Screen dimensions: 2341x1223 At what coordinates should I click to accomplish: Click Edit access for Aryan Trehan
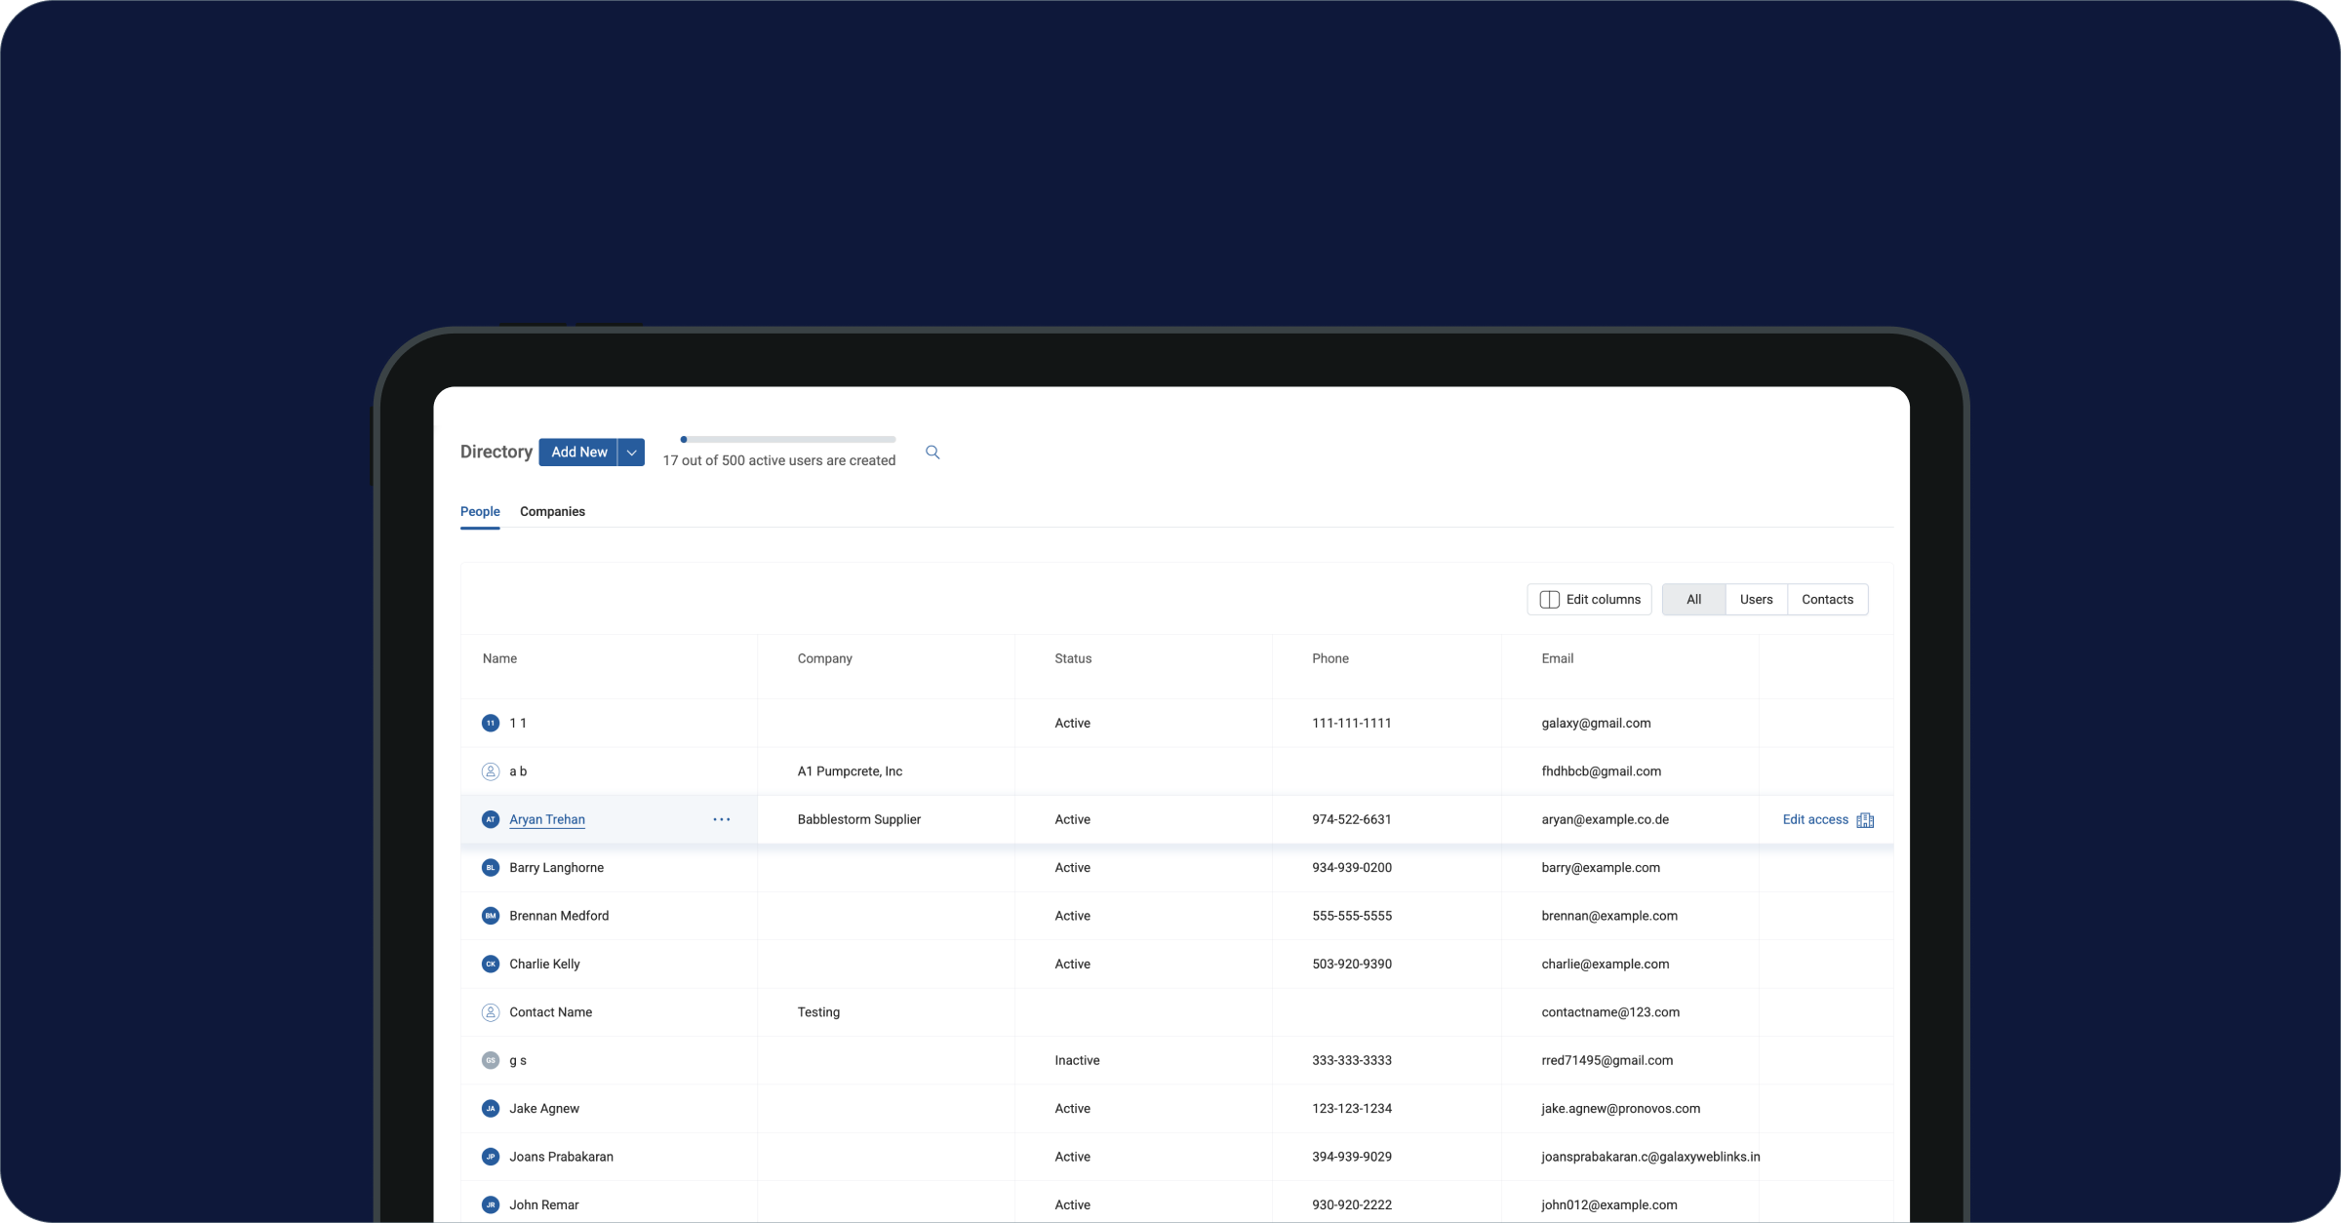tap(1814, 819)
